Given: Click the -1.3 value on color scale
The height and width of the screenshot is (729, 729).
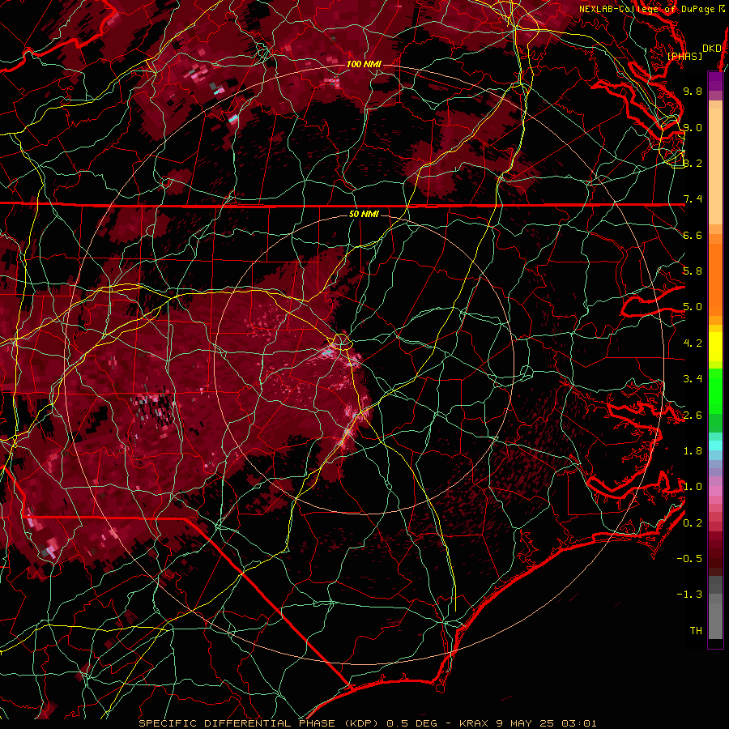Looking at the screenshot, I should coord(689,595).
